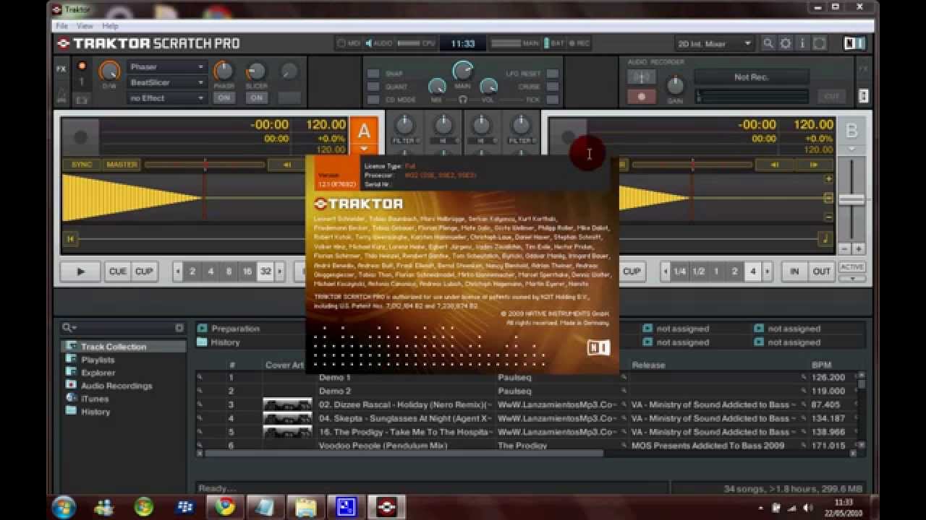Screen dimensions: 926x520
Task: Open the View menu
Action: (85, 26)
